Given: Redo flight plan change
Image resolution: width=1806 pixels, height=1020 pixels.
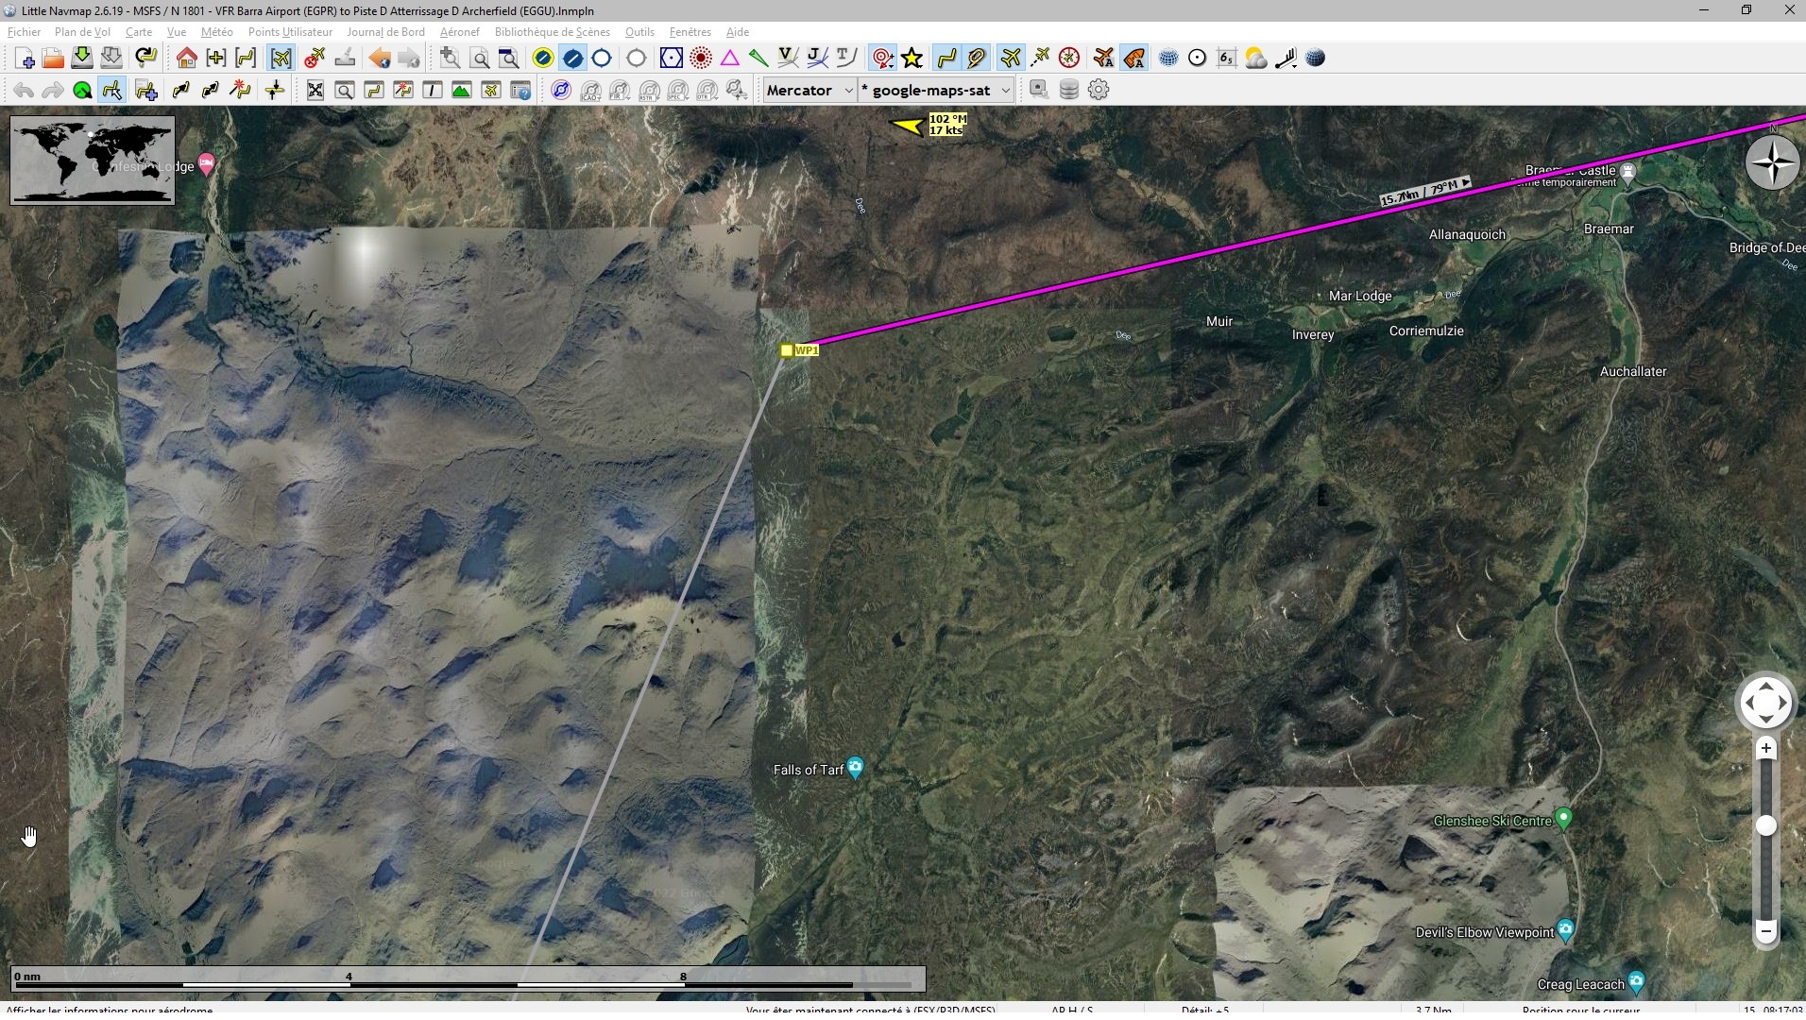Looking at the screenshot, I should [x=53, y=91].
